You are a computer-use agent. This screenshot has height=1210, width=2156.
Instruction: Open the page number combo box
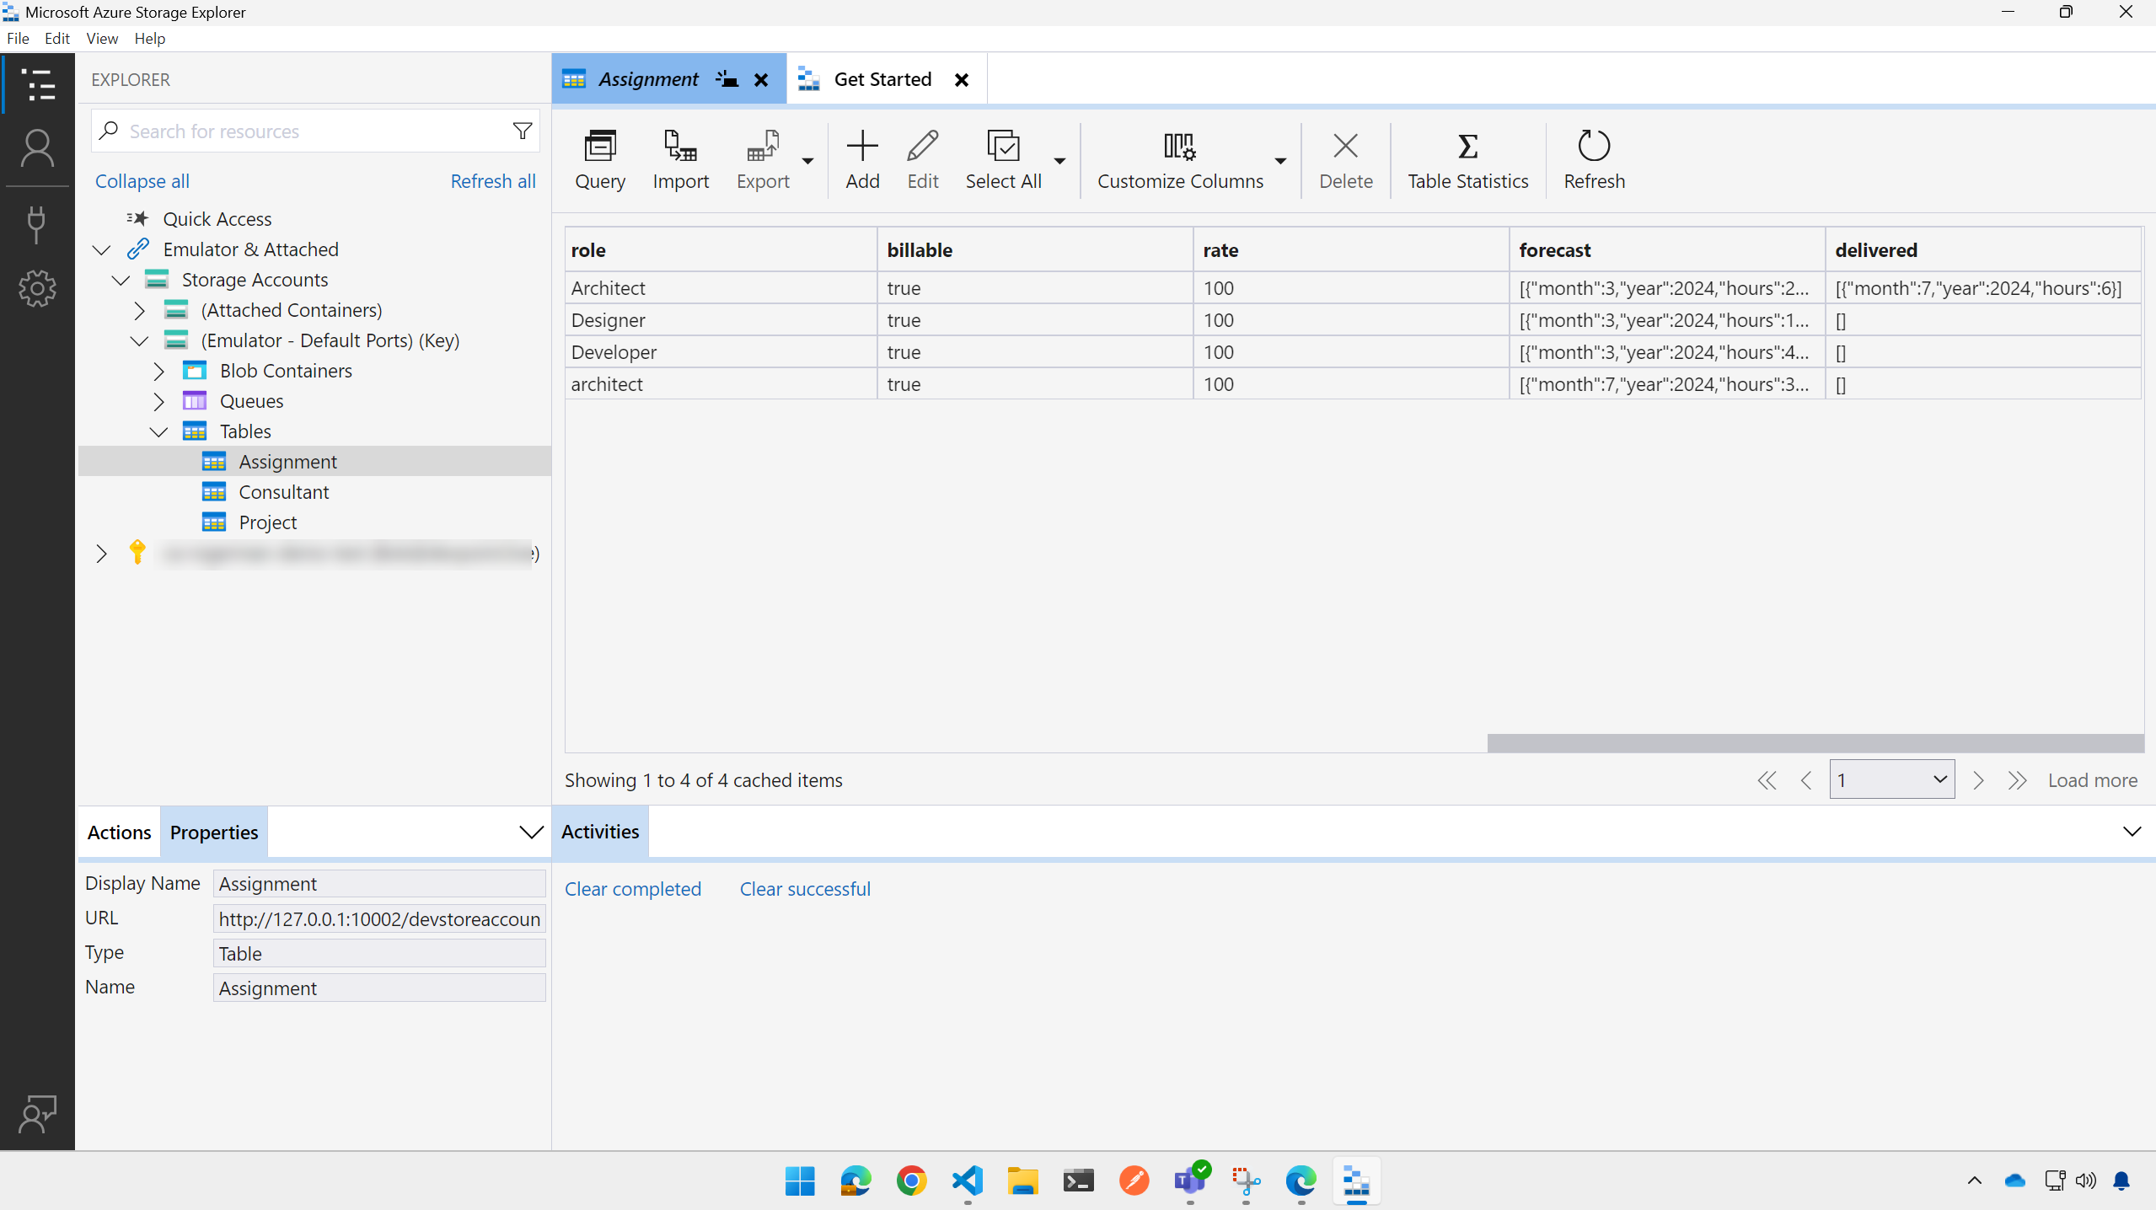pyautogui.click(x=1891, y=779)
